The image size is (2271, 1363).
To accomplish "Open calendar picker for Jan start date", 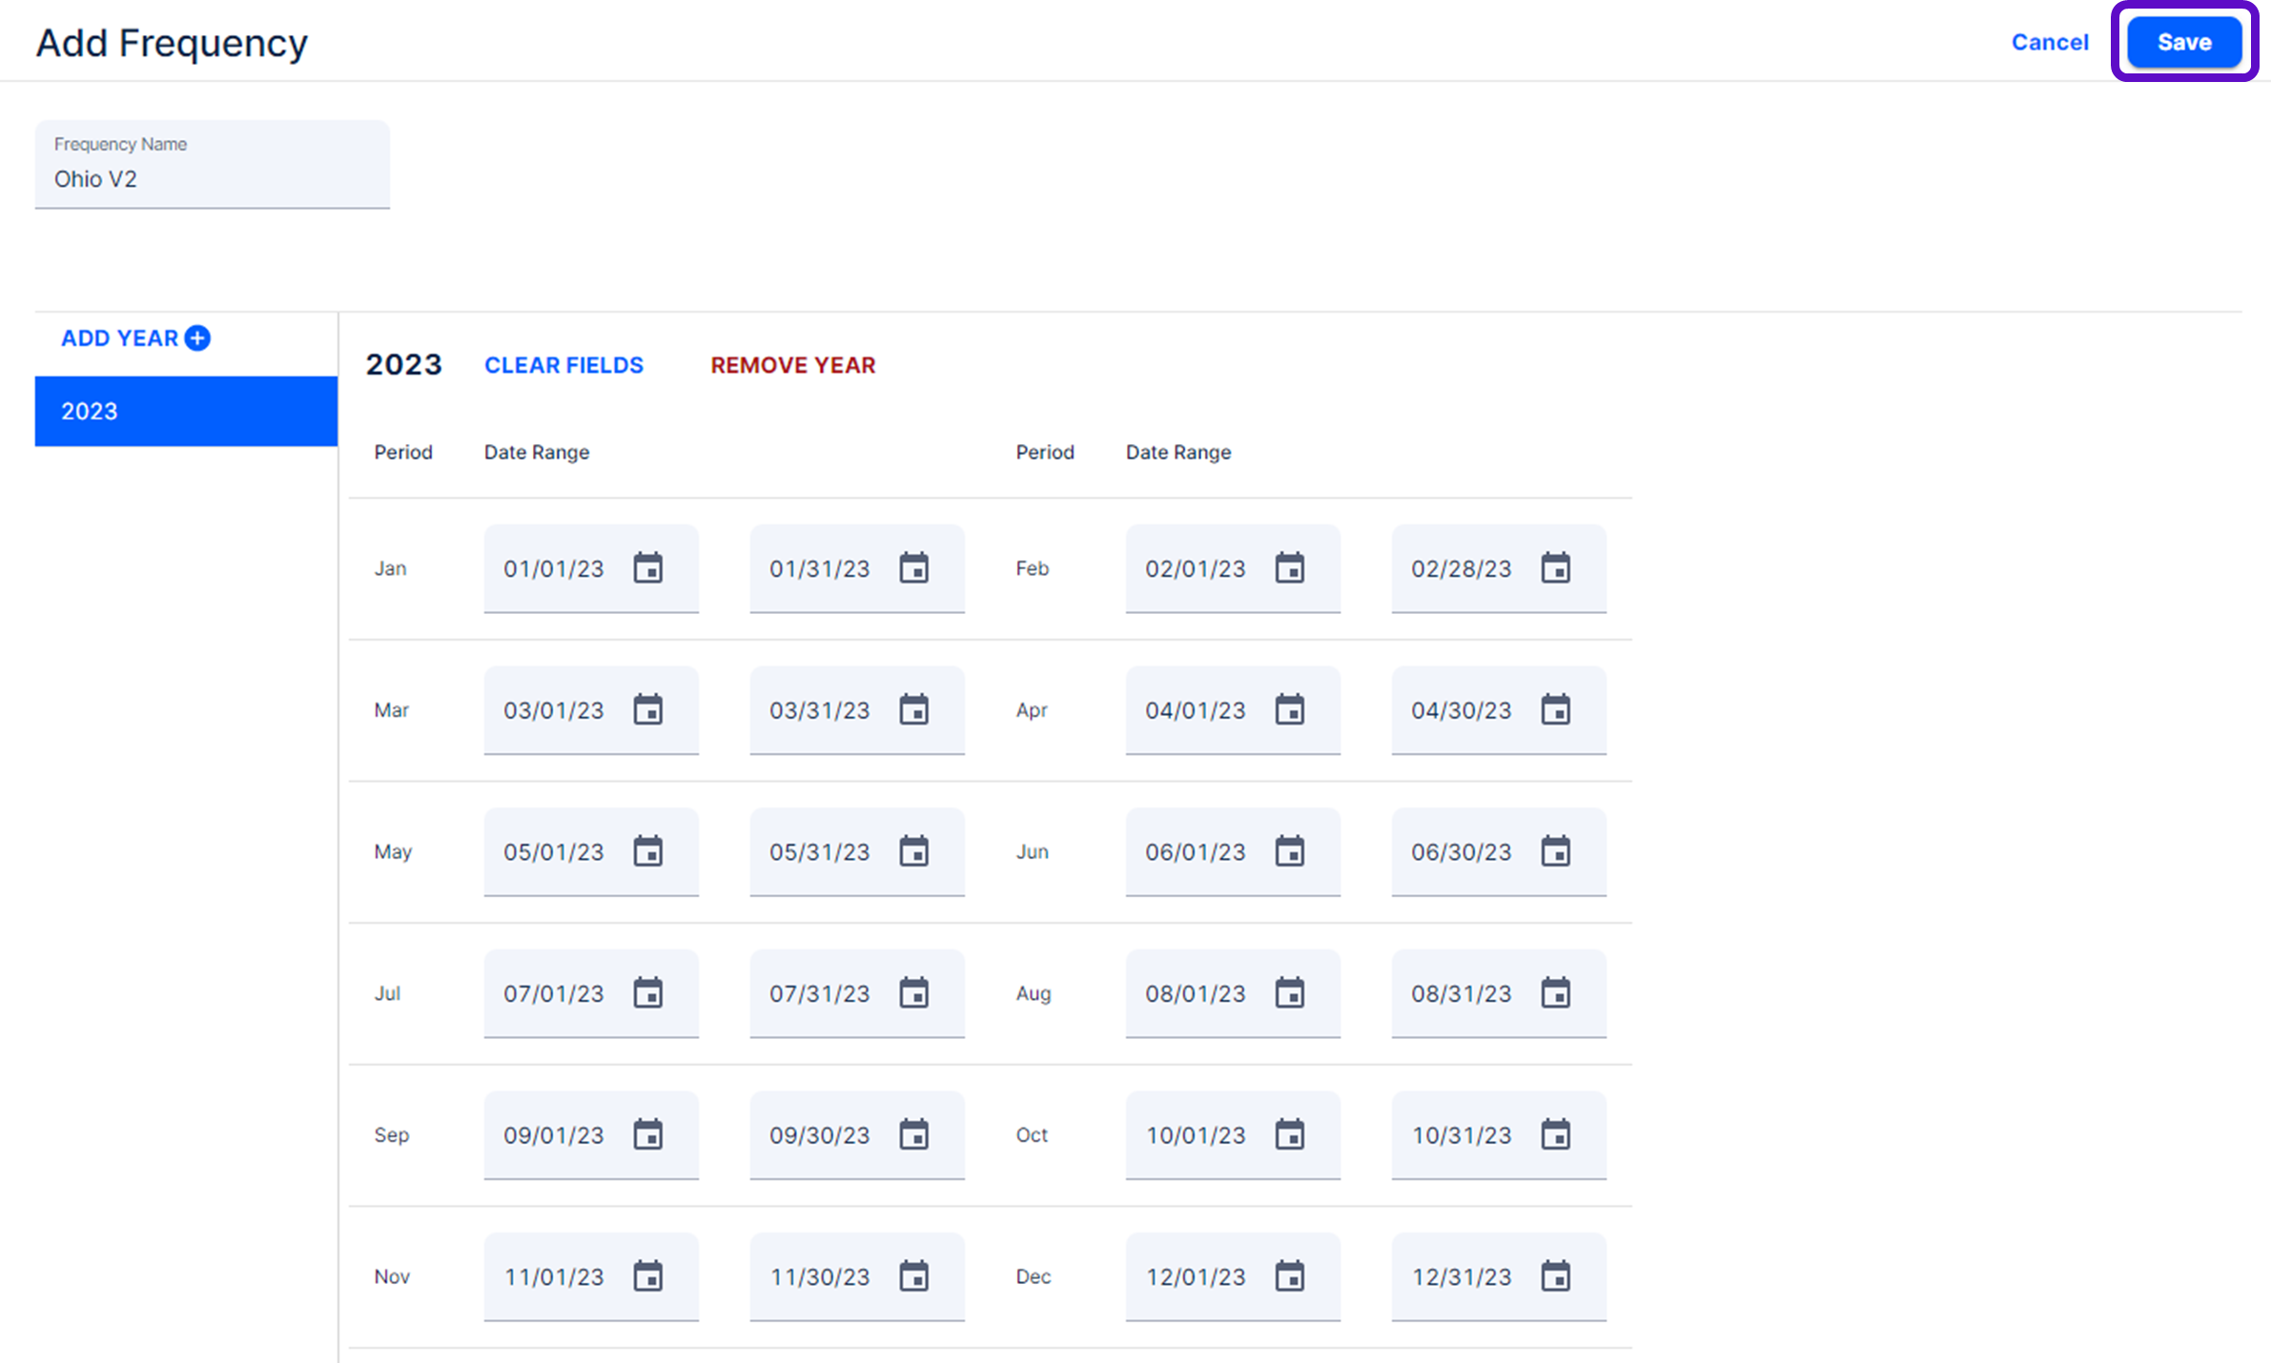I will (x=648, y=568).
